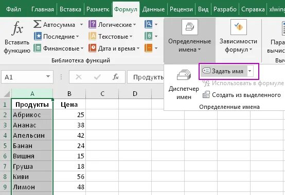Image resolution: width=285 pixels, height=195 pixels.
Task: Select column B header
Action: click(x=69, y=94)
